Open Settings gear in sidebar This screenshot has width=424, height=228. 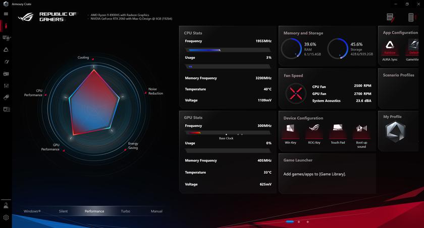click(x=6, y=217)
